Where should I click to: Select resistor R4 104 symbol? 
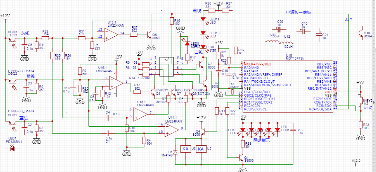(143, 141)
